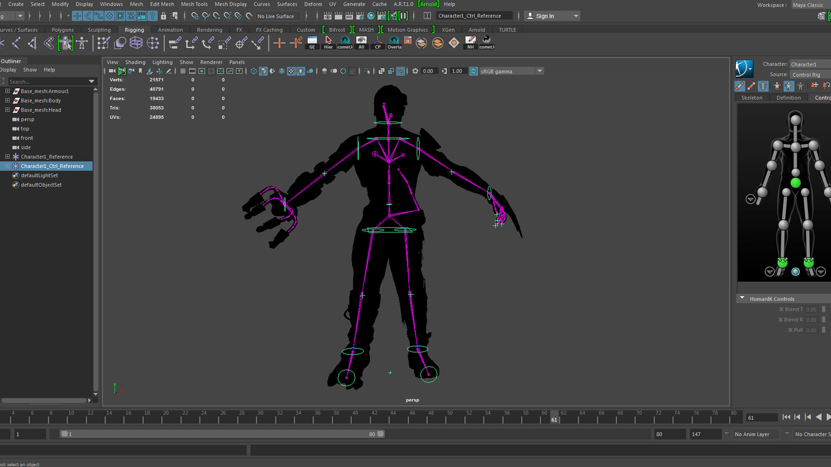
Task: Expand Base_mesh:Body in Outliner
Action: pyautogui.click(x=7, y=101)
